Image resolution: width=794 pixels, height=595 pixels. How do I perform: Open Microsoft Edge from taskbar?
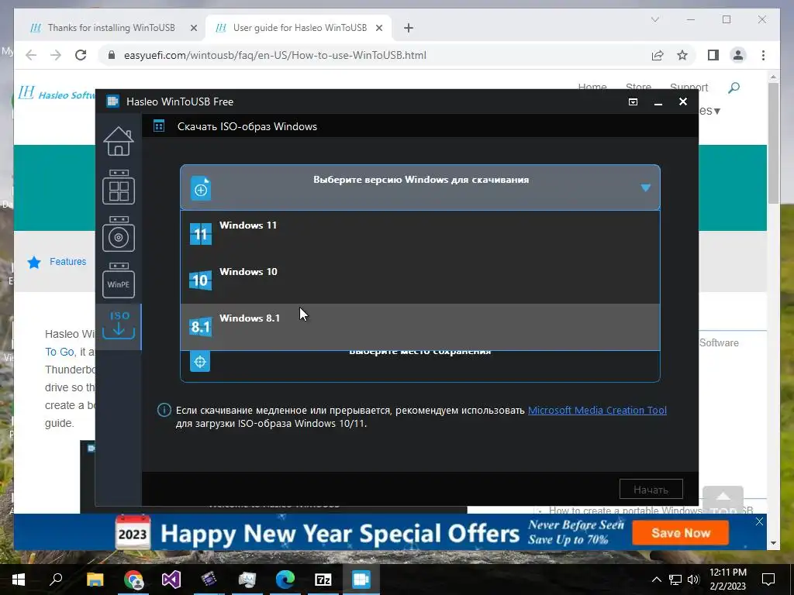(285, 580)
